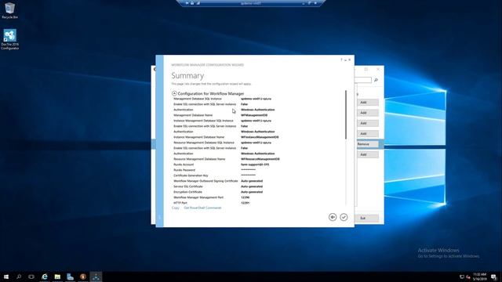
Task: Click the Exit button in background window
Action: (368, 218)
